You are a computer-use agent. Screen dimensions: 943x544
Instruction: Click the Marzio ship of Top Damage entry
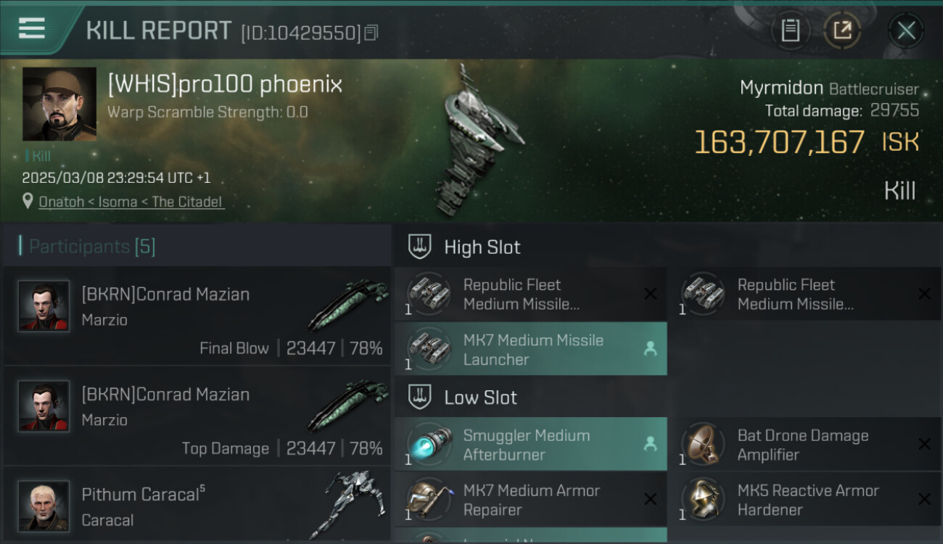(347, 406)
